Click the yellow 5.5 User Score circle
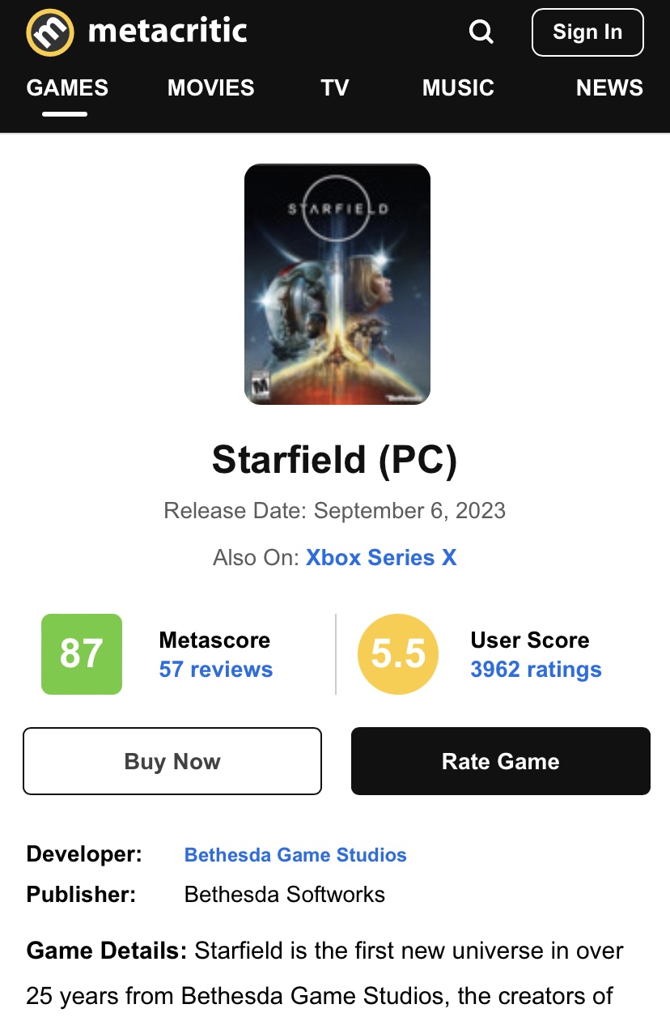The image size is (670, 1017). pos(398,654)
